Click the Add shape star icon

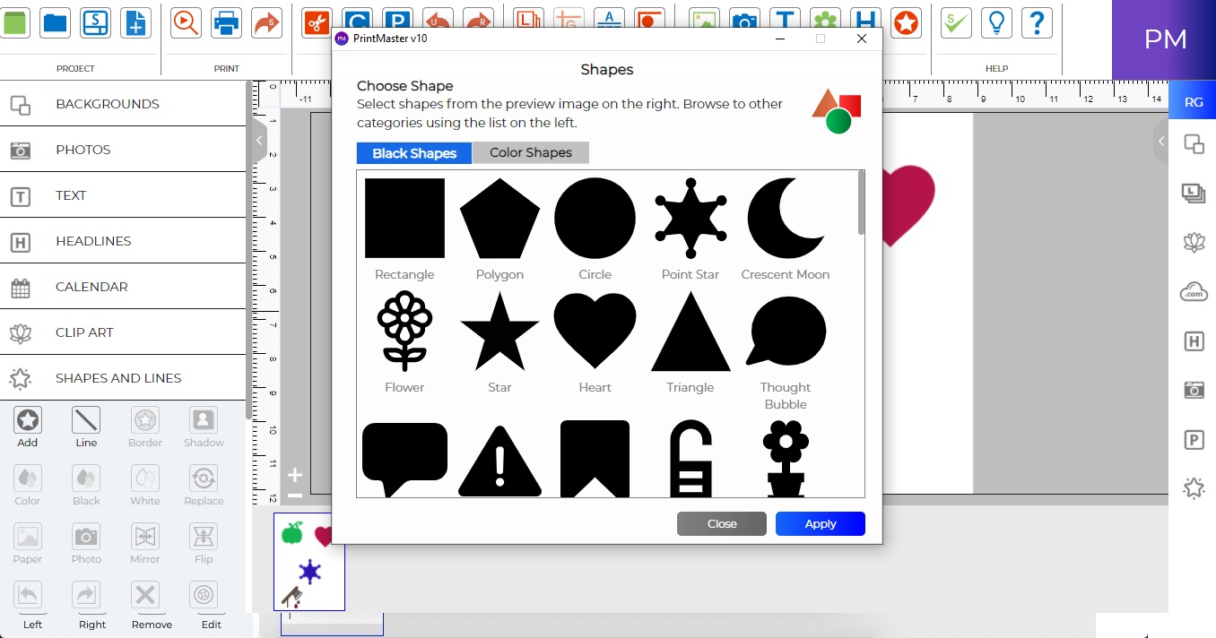pos(28,420)
